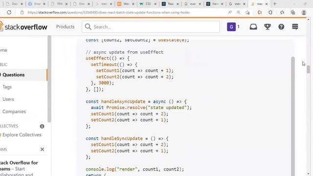Image resolution: width=313 pixels, height=176 pixels.
Task: Click the setTimeout call in code
Action: 104,65
